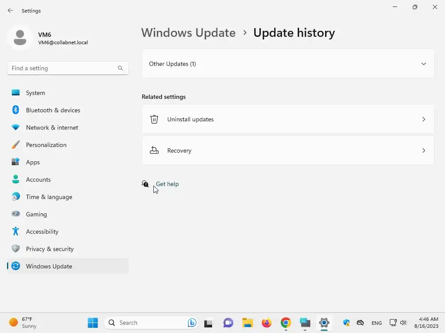
Task: Click the Time & language globe clock icon
Action: pos(16,196)
